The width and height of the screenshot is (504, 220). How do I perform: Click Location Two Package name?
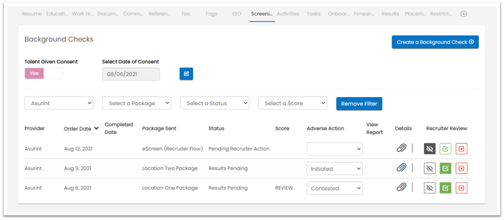(x=170, y=168)
